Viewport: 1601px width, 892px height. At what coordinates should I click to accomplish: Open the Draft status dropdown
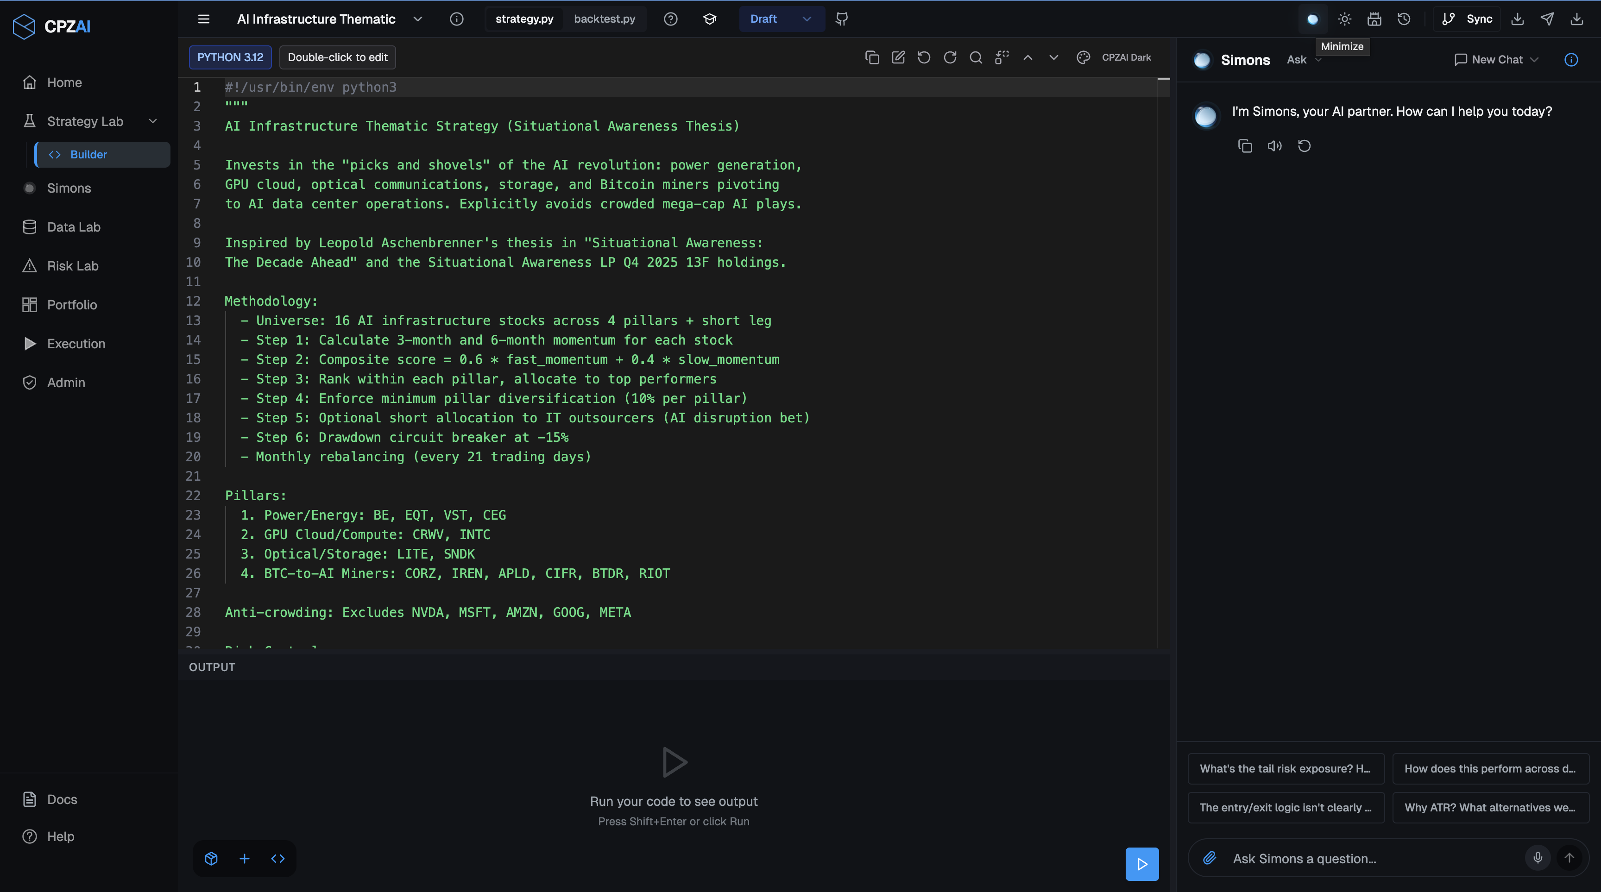click(x=781, y=19)
